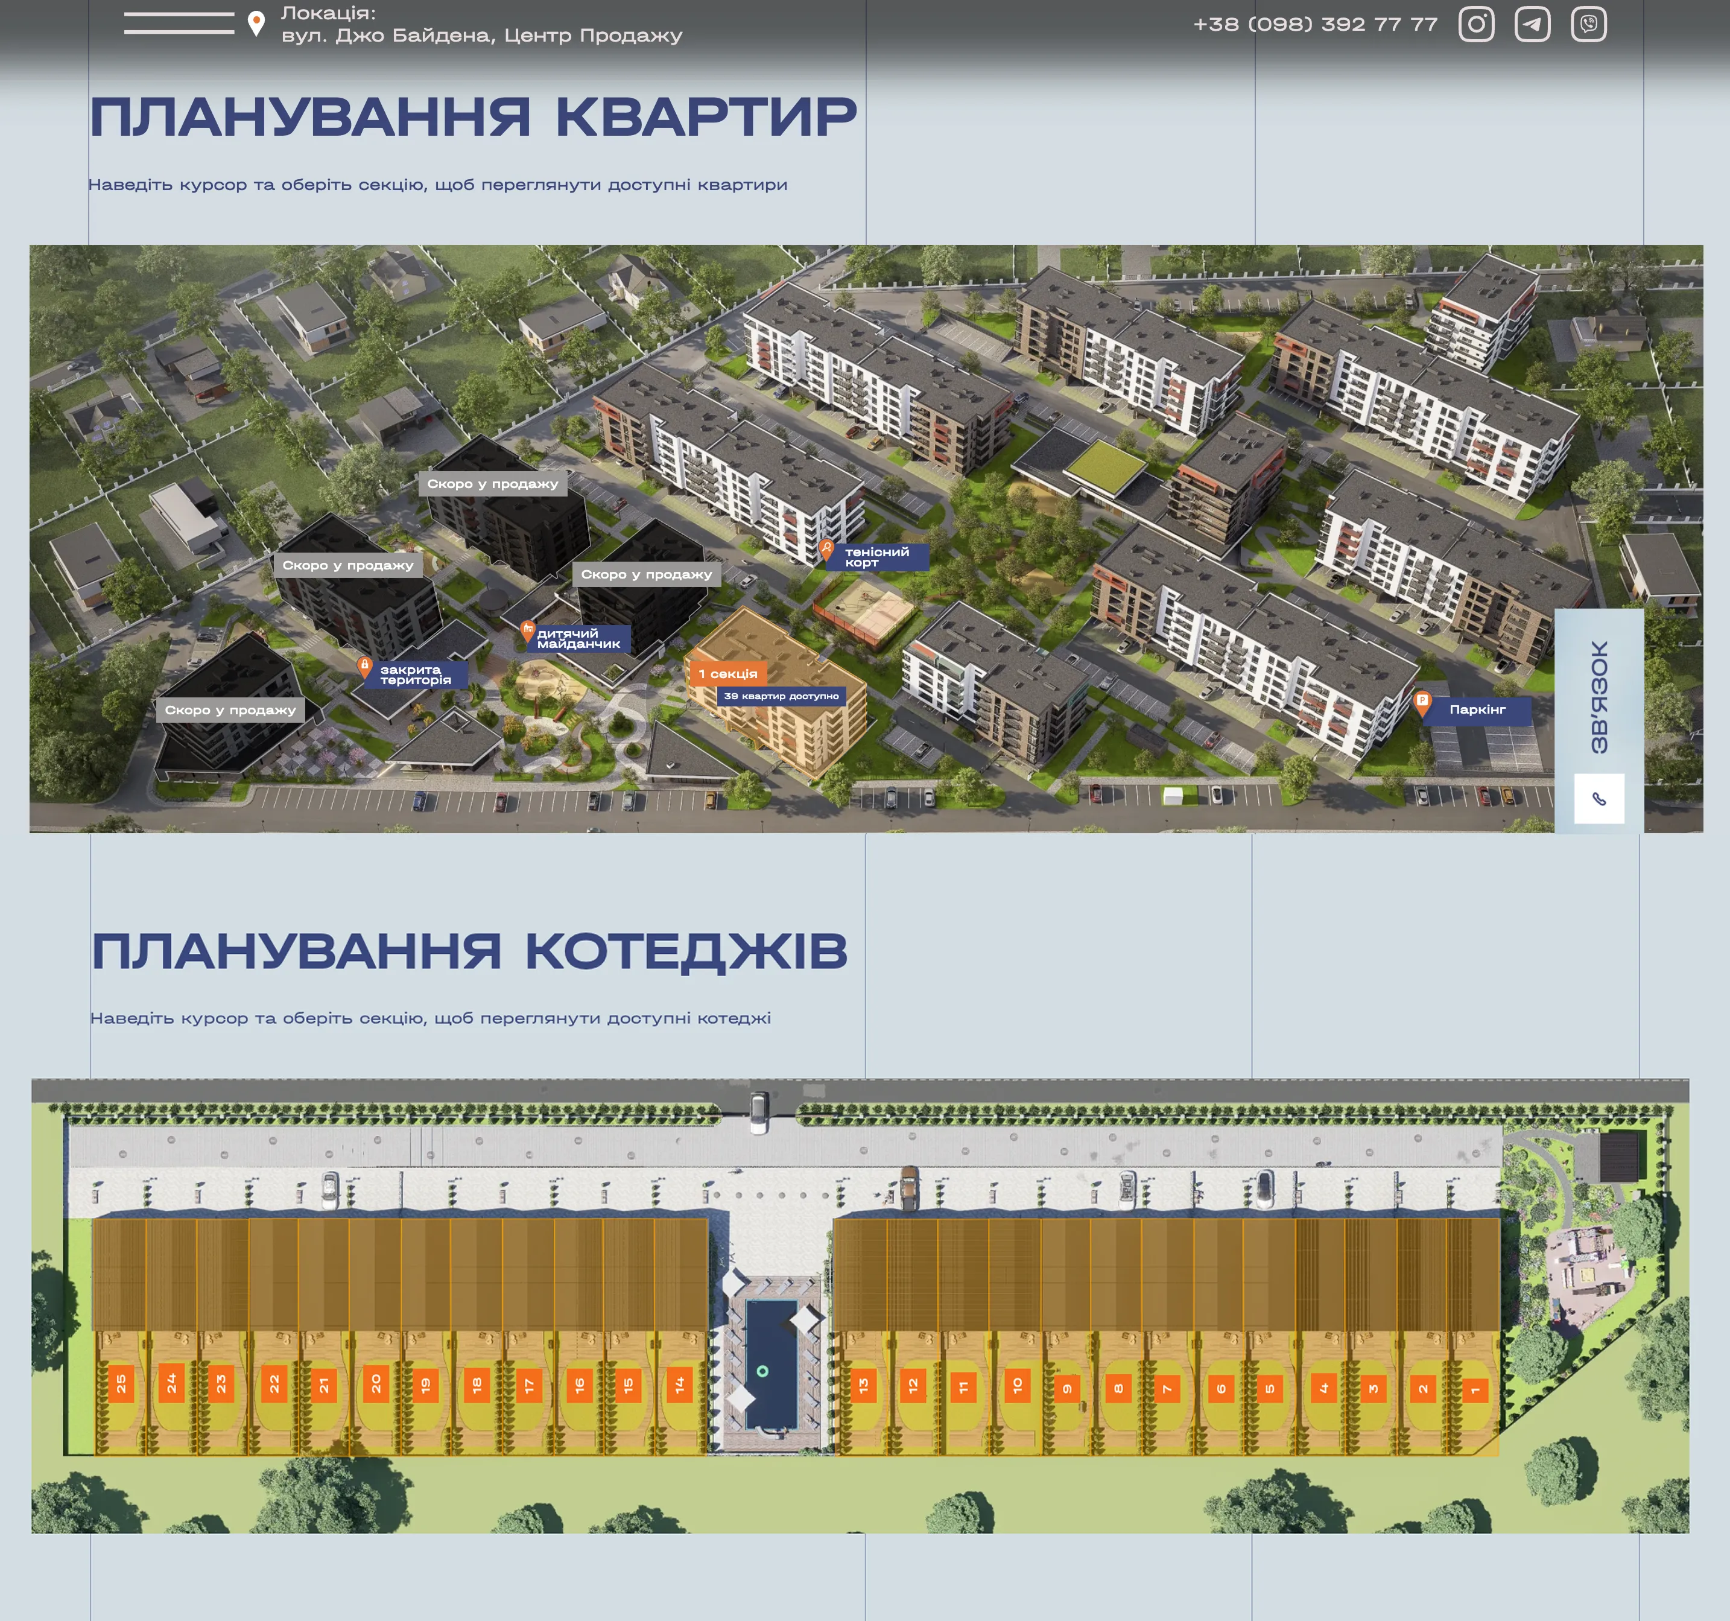
Task: Open the Telegram icon in the header
Action: pos(1533,24)
